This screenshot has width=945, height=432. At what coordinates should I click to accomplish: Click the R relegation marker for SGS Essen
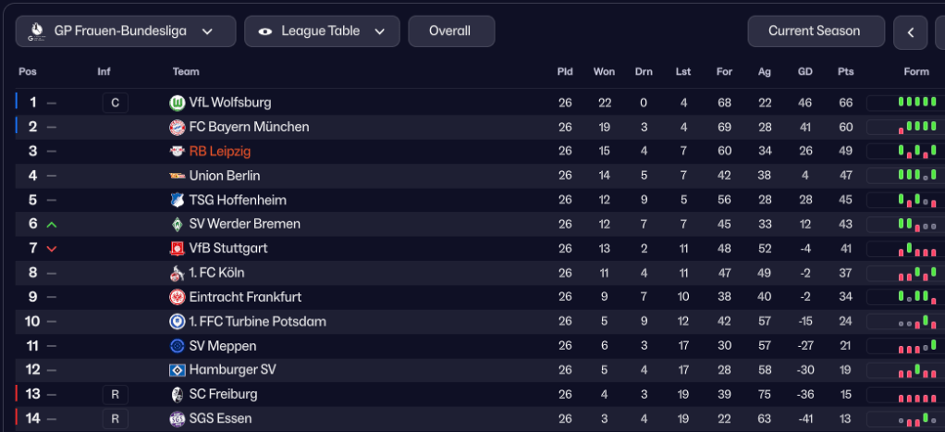(x=115, y=418)
